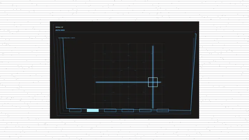
Task: Select the fourth box in the bottom row
Action: [128, 110]
